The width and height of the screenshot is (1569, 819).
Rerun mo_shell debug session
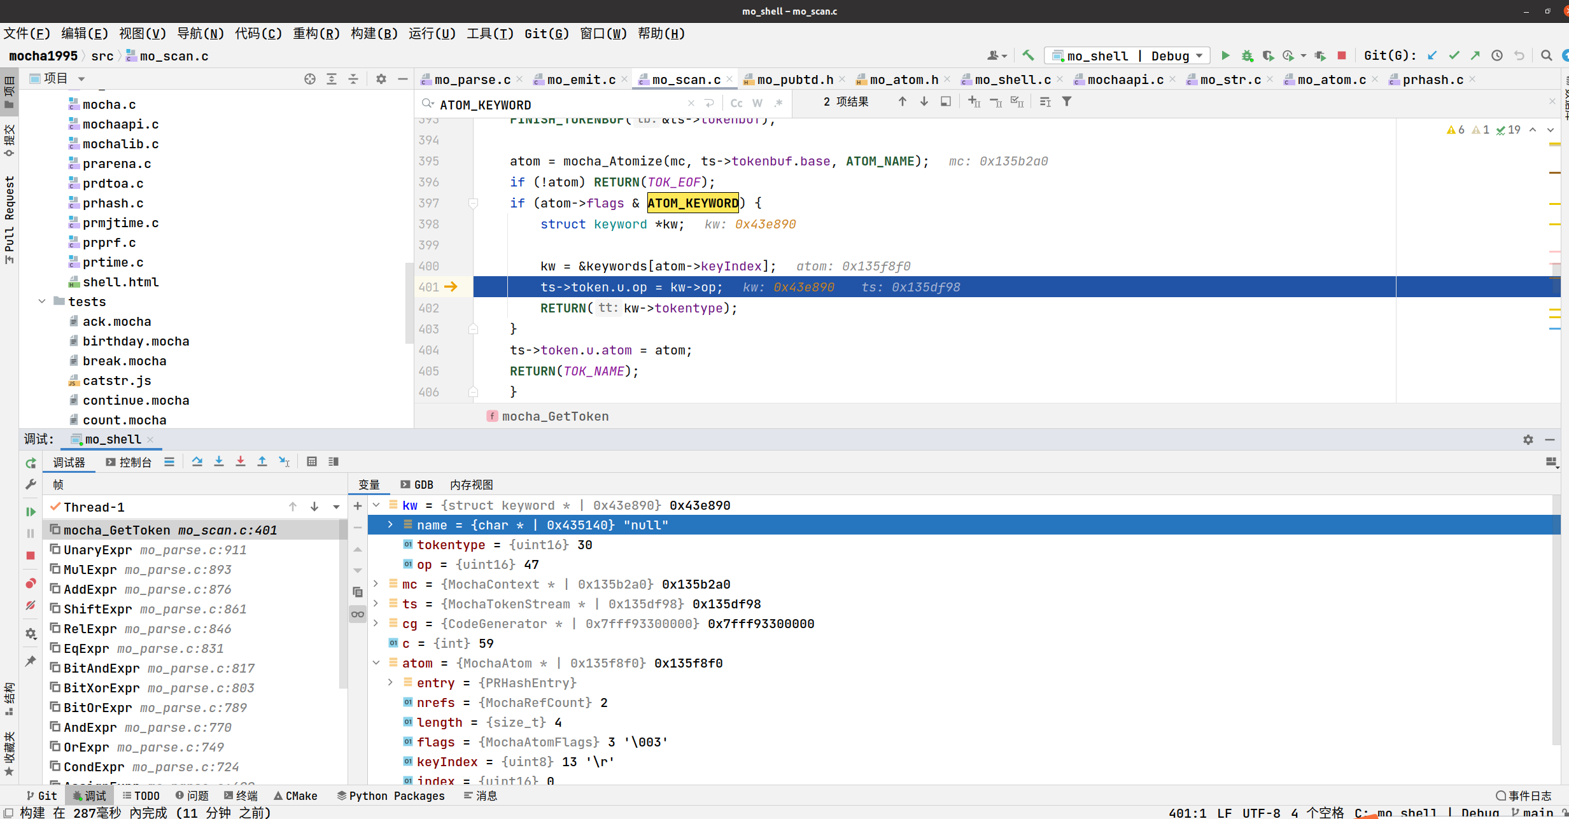[31, 463]
